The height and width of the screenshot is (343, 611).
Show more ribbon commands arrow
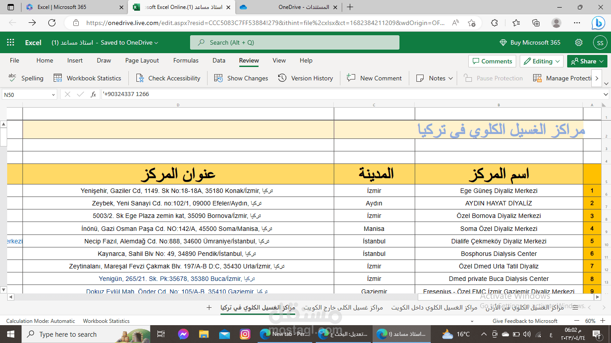pos(597,78)
